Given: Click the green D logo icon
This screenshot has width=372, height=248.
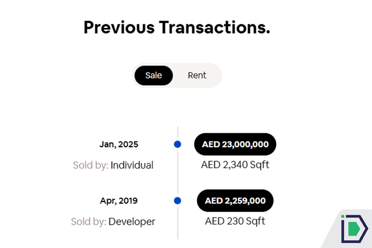Looking at the screenshot, I should (354, 229).
